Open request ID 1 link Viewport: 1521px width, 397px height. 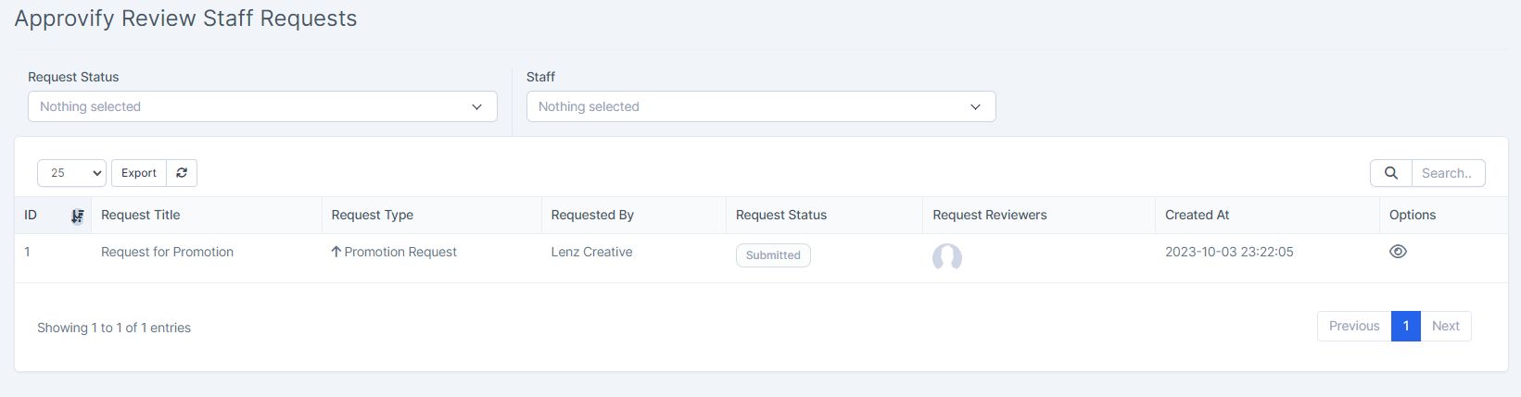[x=28, y=252]
